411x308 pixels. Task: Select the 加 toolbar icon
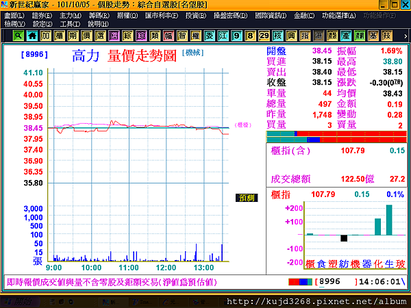tap(46, 36)
